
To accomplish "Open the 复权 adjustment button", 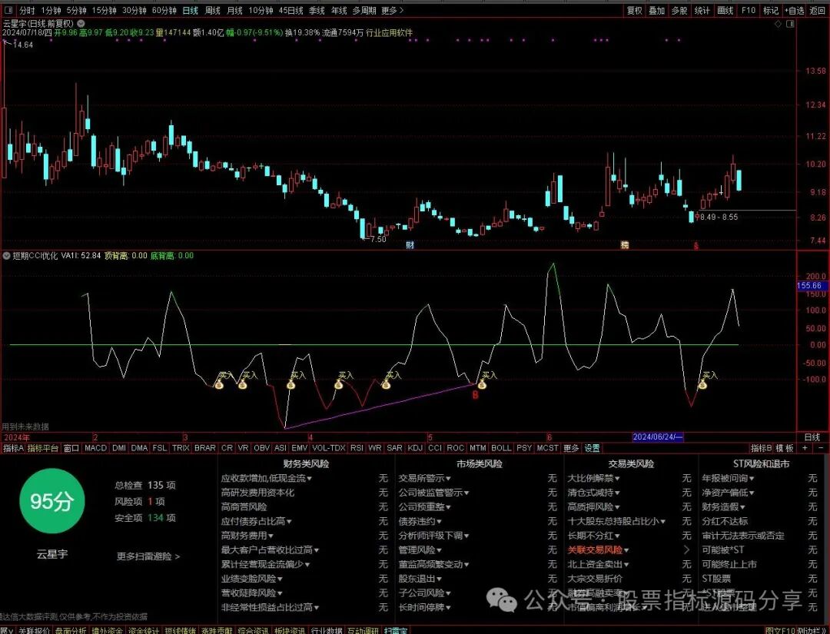I will [634, 11].
